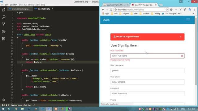The height and width of the screenshot is (111, 198).
Task: Open the API & Plugins bookmark
Action: 172,14
